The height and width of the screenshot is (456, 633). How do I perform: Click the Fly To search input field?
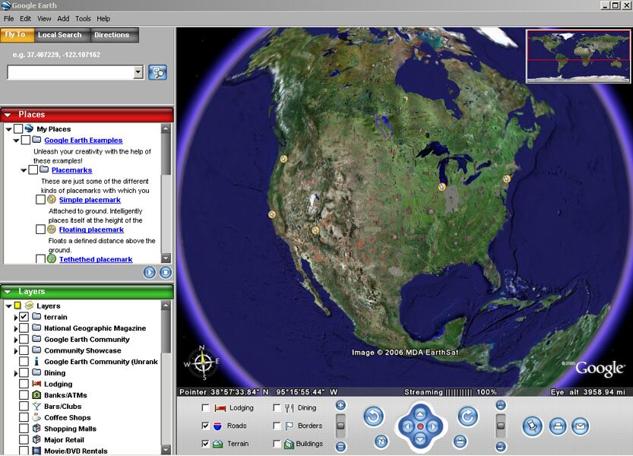tap(71, 73)
